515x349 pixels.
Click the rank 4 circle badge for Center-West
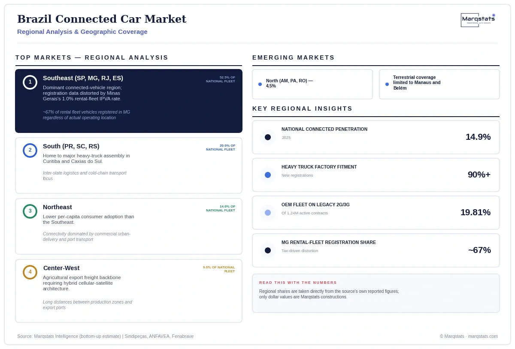click(x=30, y=272)
